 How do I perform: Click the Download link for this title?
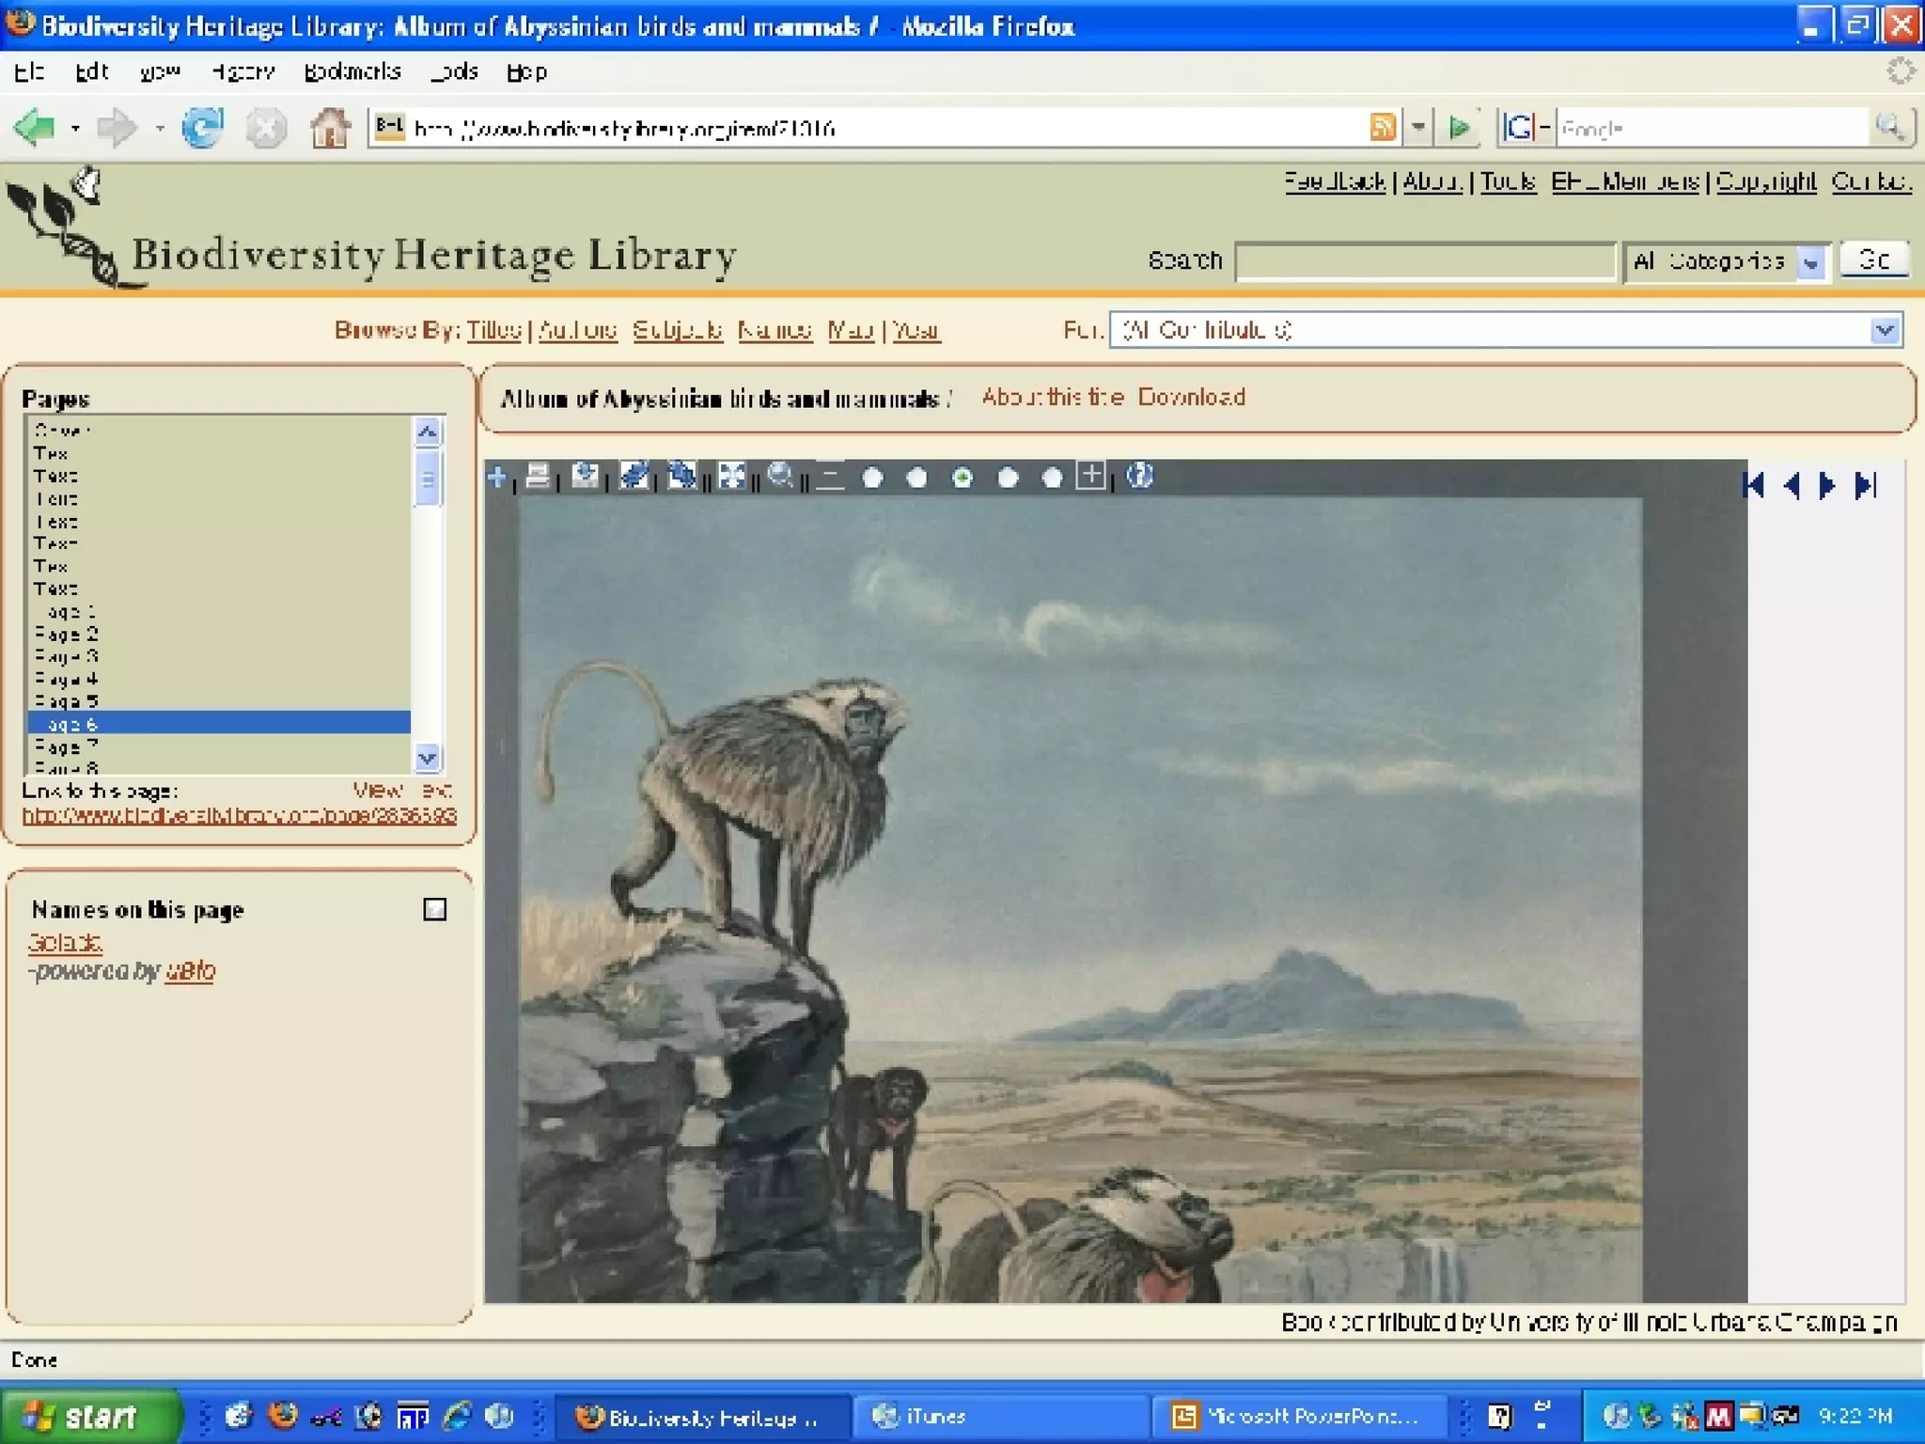(1191, 397)
